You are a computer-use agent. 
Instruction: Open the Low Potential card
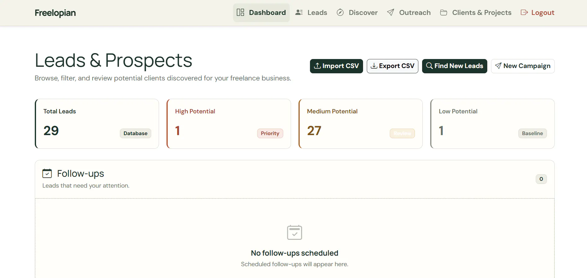pos(493,124)
